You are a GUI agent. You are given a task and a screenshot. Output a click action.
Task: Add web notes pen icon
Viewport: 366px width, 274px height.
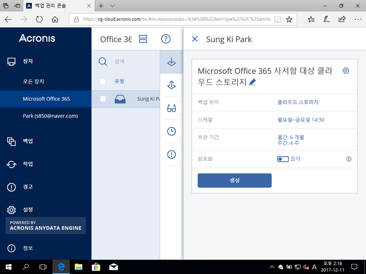pos(326,19)
